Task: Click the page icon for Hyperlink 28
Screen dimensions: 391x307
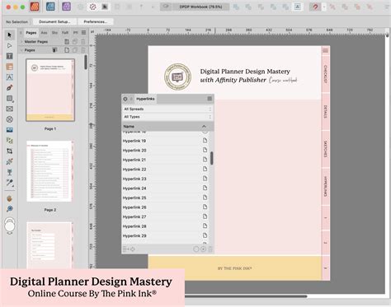Action: pyautogui.click(x=205, y=226)
